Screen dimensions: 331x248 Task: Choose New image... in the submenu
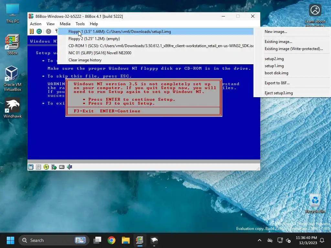(292, 32)
